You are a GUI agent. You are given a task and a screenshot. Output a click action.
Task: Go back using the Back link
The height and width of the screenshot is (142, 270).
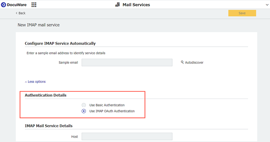click(x=22, y=13)
